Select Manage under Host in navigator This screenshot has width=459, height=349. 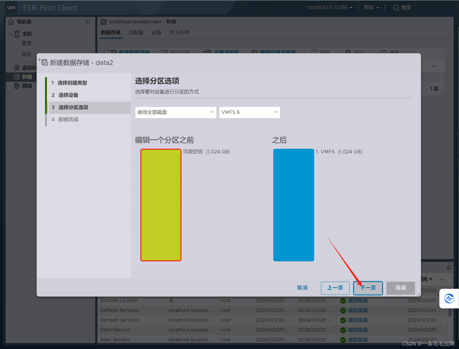[x=26, y=43]
